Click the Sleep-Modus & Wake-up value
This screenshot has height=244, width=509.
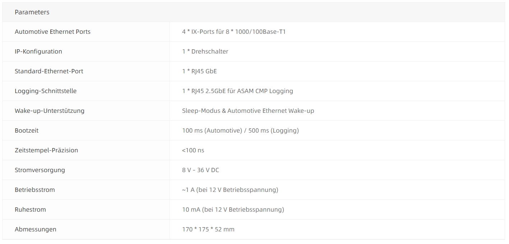tap(248, 111)
